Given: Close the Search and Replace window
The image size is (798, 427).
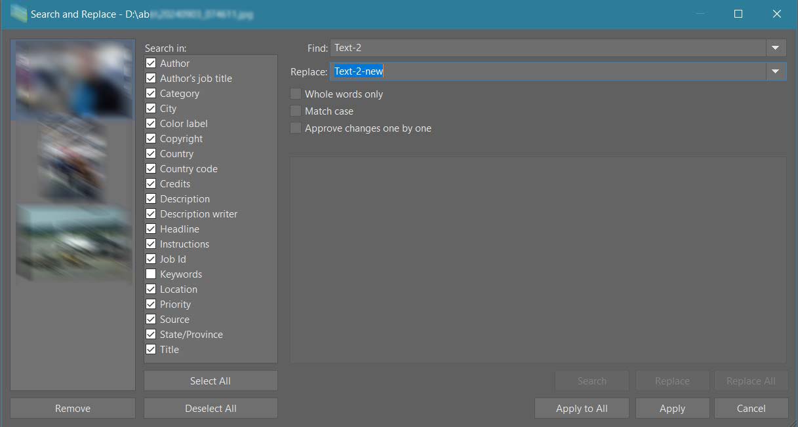Looking at the screenshot, I should (x=777, y=14).
